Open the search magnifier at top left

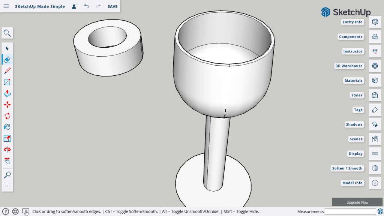[7, 33]
